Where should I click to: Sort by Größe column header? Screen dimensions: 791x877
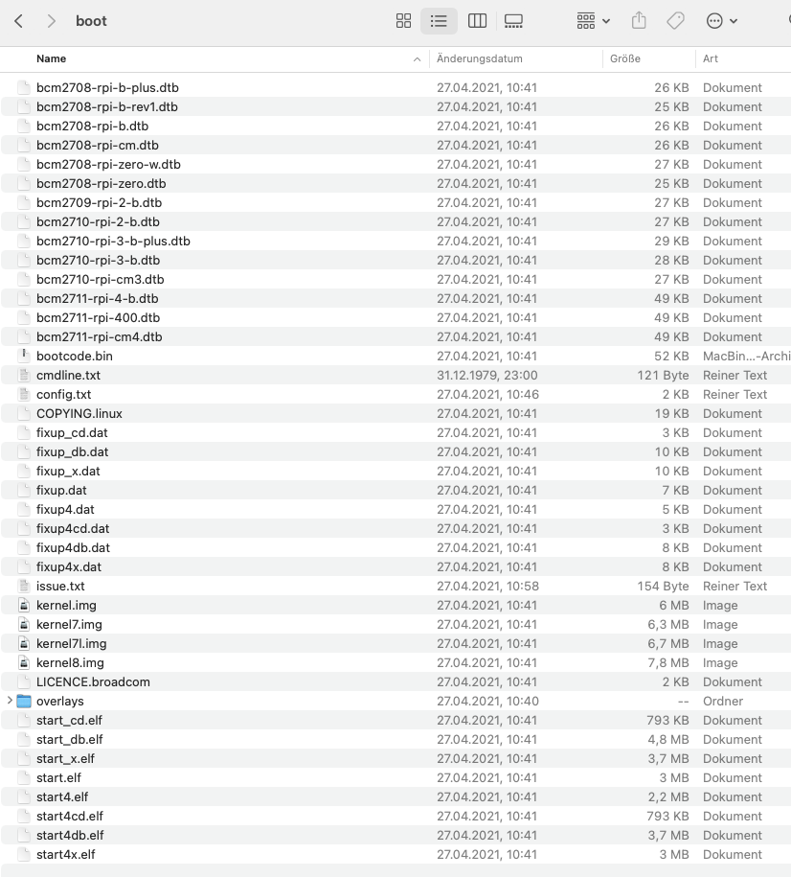(625, 58)
